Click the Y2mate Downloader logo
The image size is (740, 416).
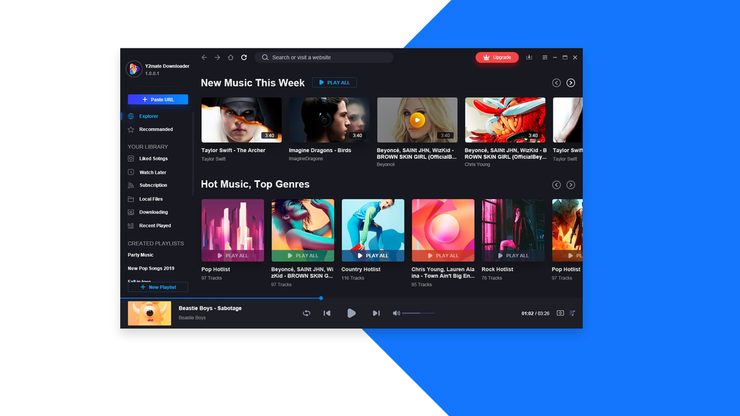pyautogui.click(x=134, y=69)
